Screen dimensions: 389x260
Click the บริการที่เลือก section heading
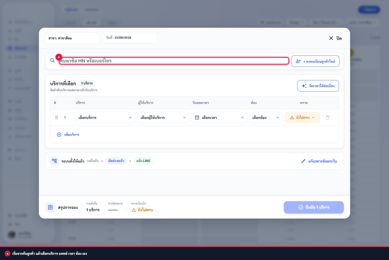pos(63,83)
